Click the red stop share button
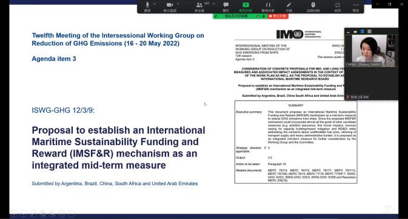 [278, 16]
